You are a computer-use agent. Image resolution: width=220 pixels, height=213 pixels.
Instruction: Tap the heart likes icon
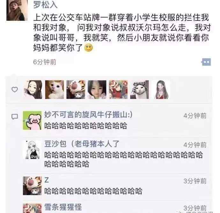[15, 89]
